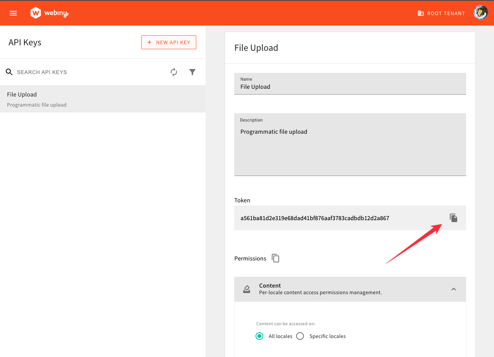
Task: Open the ROOT TENANT selector
Action: point(441,13)
